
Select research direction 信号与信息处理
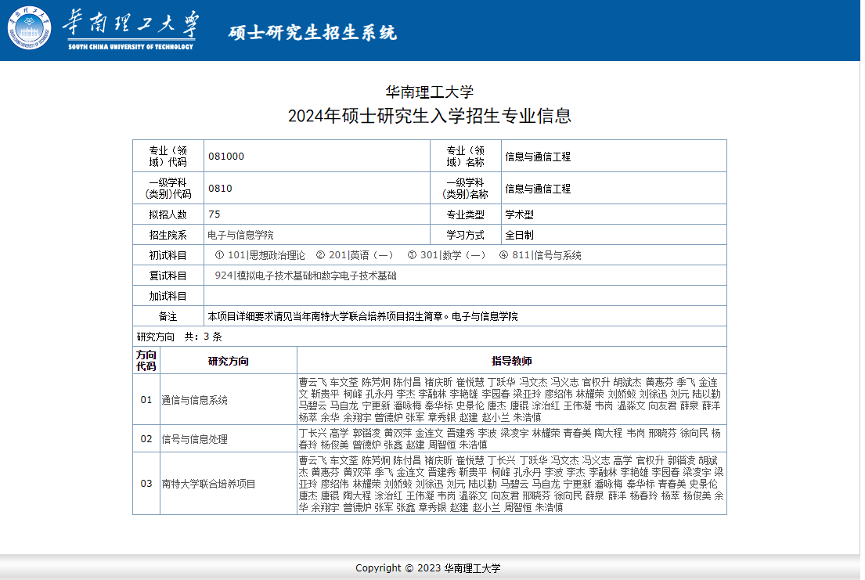(x=194, y=439)
